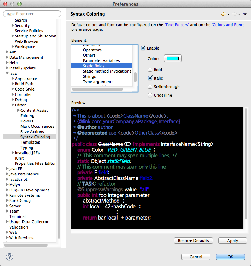251x266 pixels.
Task: Open the 'Text Editors' preference link
Action: click(x=177, y=25)
